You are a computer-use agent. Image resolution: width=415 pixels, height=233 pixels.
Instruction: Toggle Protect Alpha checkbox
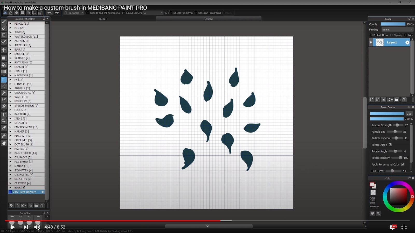pos(371,35)
